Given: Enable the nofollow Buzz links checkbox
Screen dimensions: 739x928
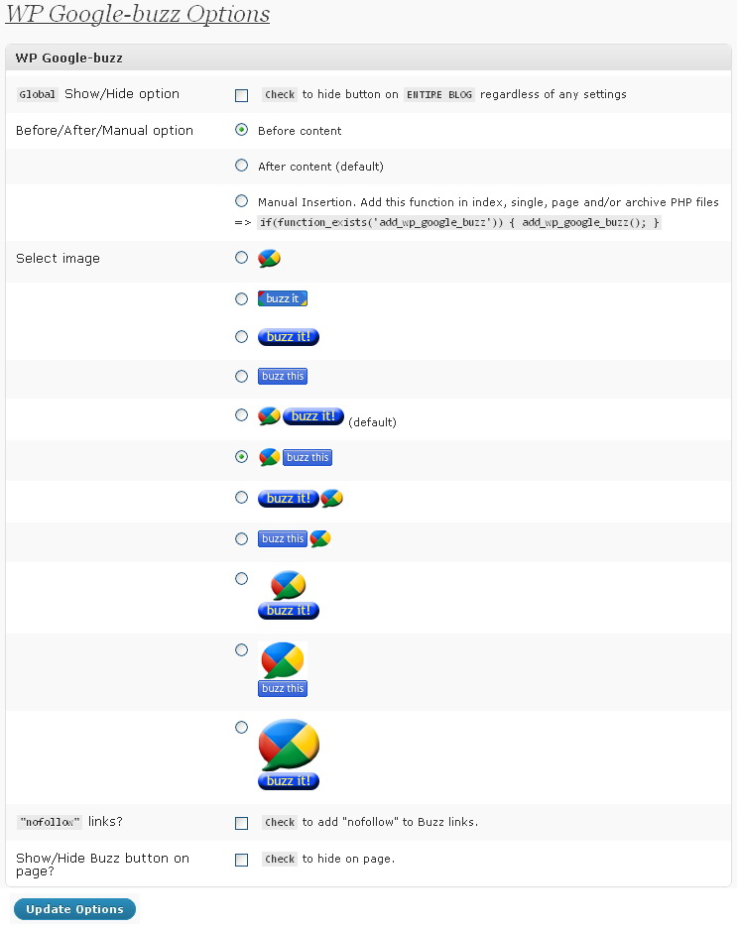Looking at the screenshot, I should [241, 823].
